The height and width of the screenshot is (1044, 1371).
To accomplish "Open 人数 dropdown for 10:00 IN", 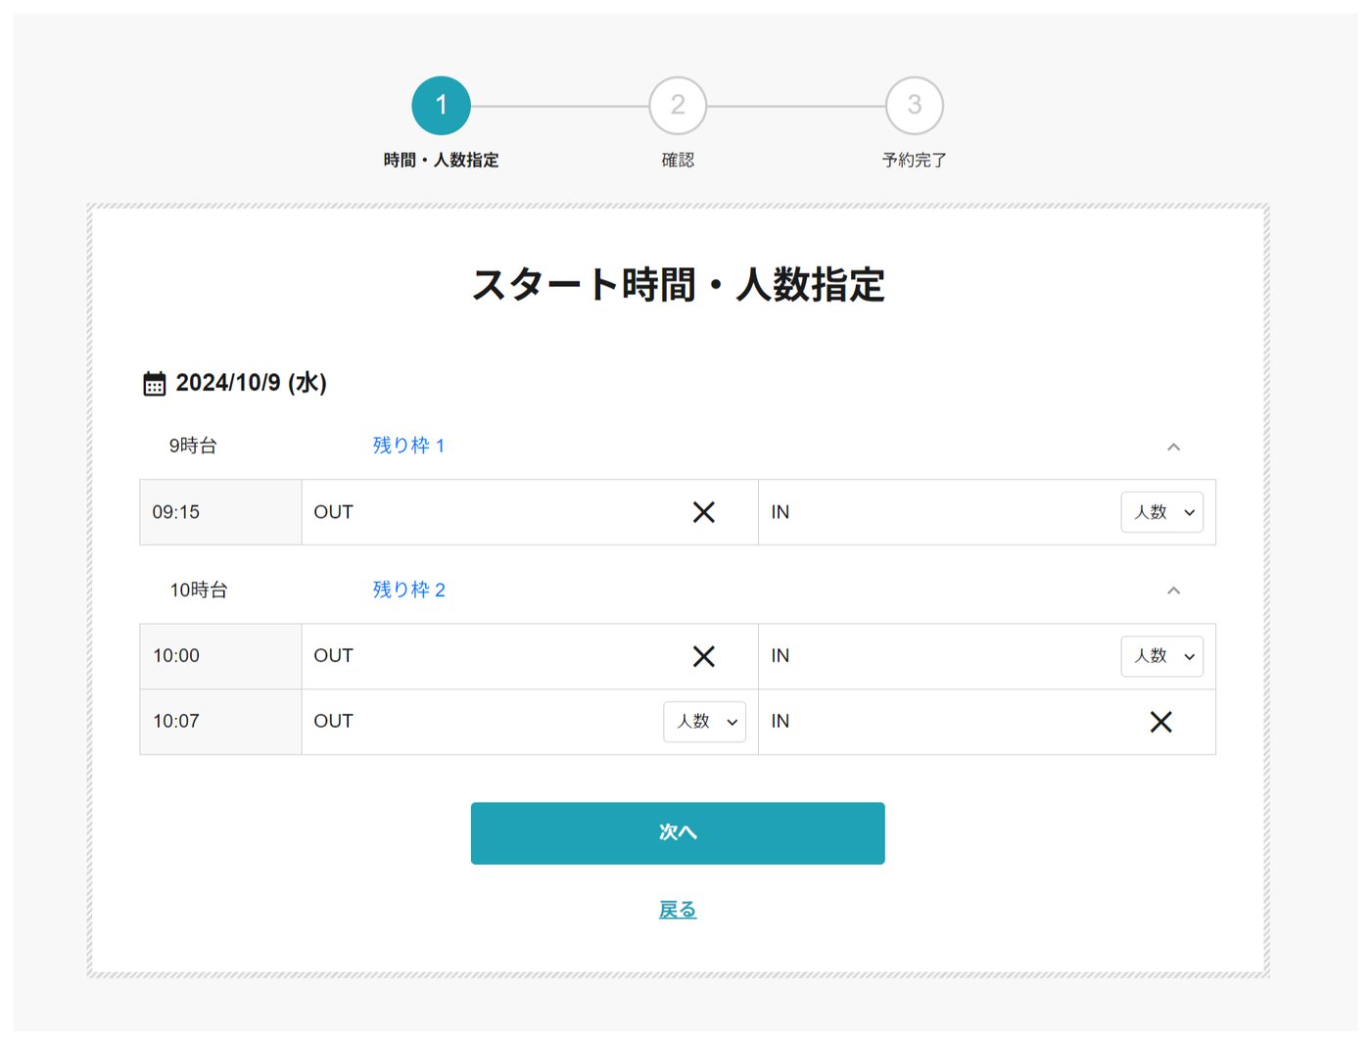I will 1161,656.
